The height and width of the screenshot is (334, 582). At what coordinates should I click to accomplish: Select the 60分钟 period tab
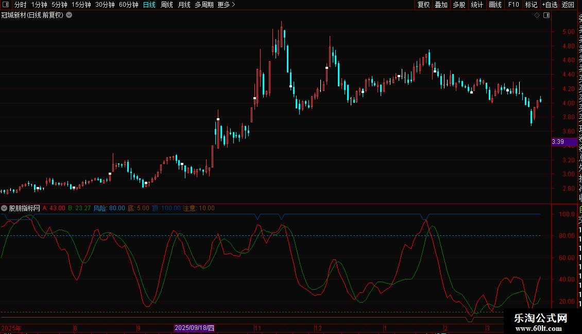point(128,5)
